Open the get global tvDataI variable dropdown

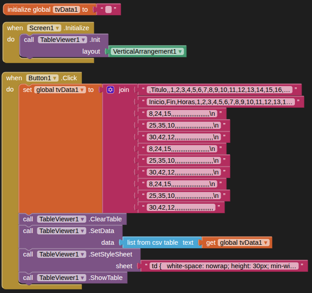click(266, 243)
